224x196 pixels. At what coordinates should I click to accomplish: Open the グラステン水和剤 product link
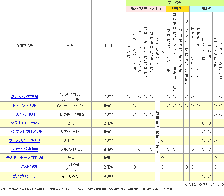[x=25, y=96]
